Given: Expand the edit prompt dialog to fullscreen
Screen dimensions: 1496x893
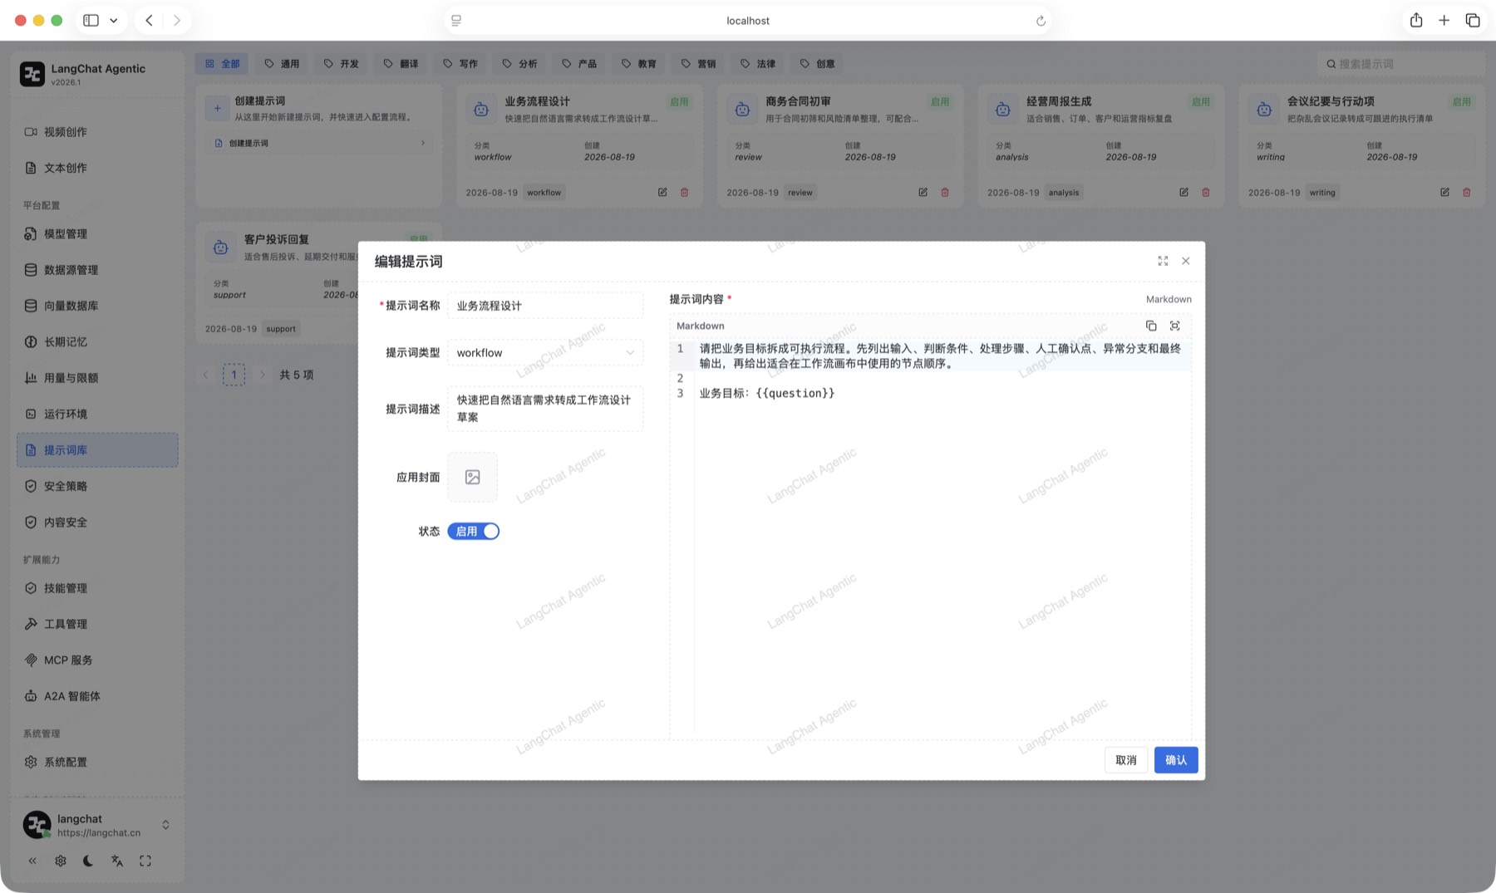Looking at the screenshot, I should pyautogui.click(x=1163, y=261).
